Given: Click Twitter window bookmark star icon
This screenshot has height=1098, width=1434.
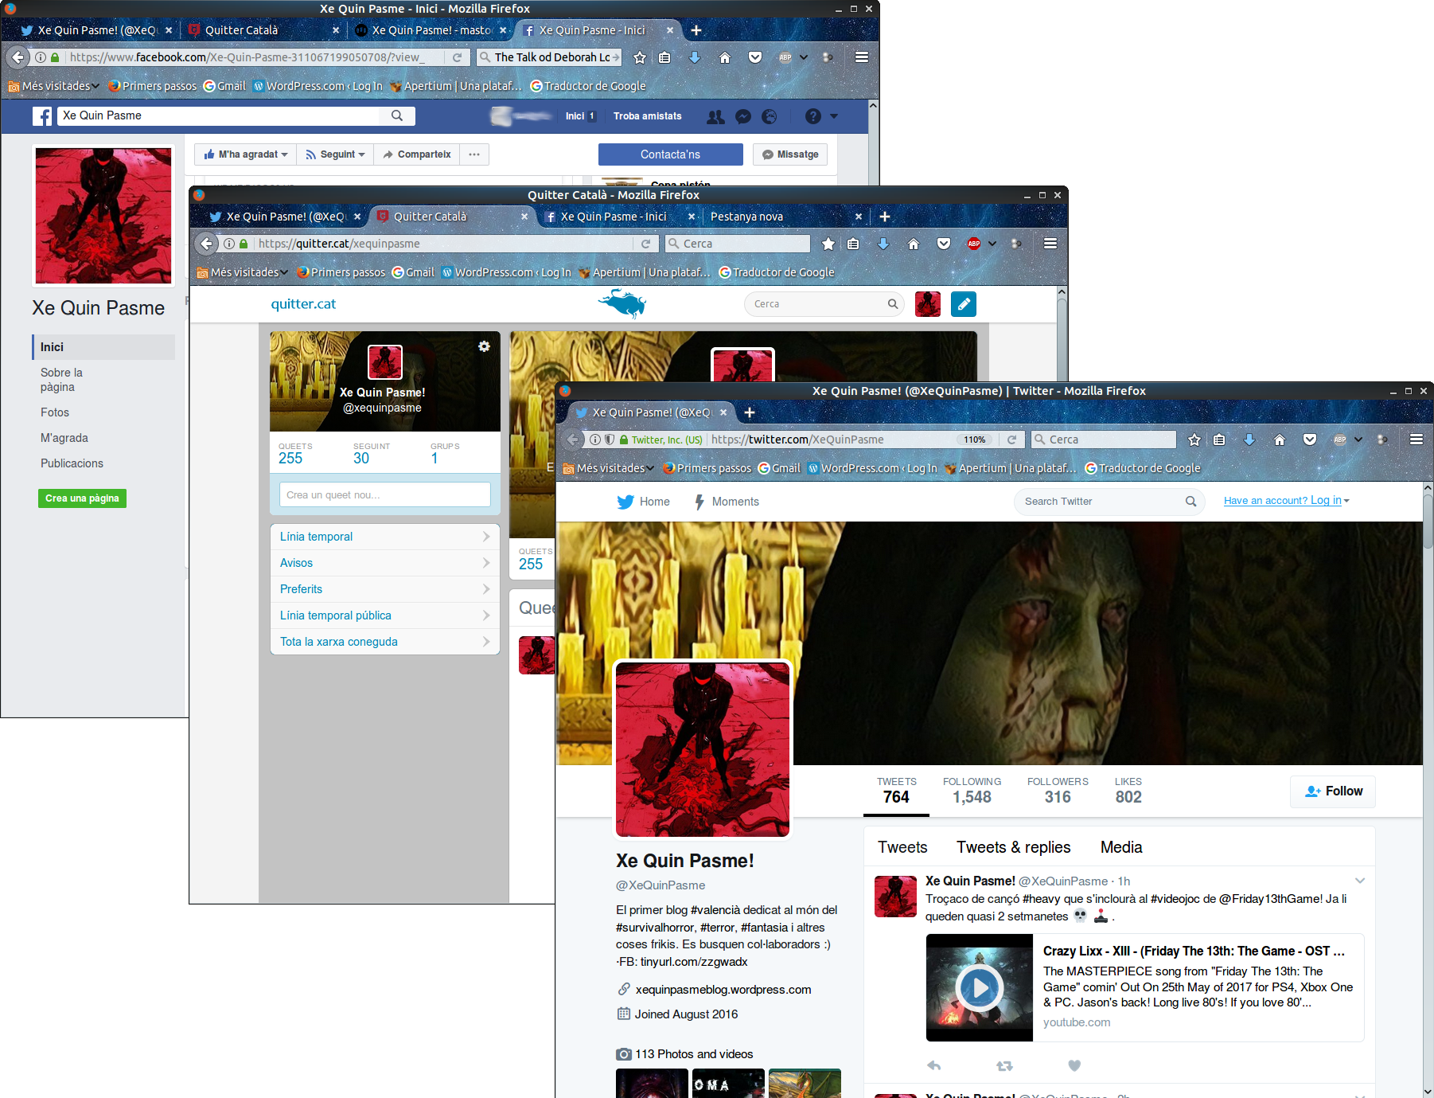Looking at the screenshot, I should 1194,440.
